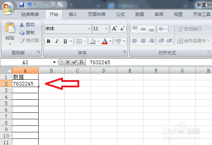212x145 pixels.
Task: Increase font size with large A
Action: pyautogui.click(x=114, y=28)
